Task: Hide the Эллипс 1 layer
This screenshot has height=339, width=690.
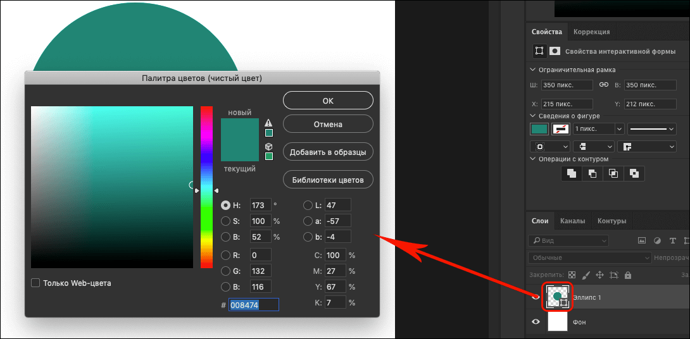Action: point(536,297)
